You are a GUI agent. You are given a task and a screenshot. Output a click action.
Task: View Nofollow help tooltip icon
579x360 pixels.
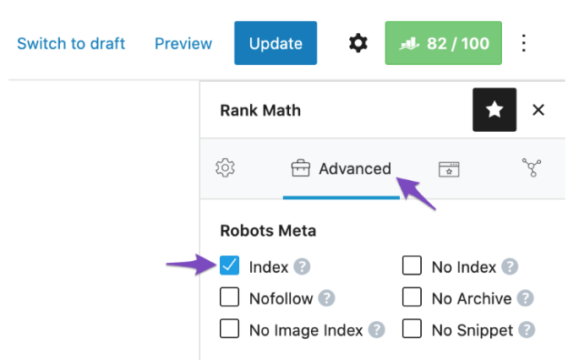(327, 298)
